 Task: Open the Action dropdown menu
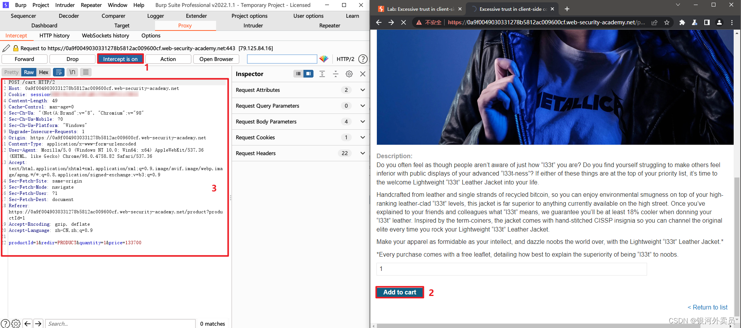click(x=168, y=59)
